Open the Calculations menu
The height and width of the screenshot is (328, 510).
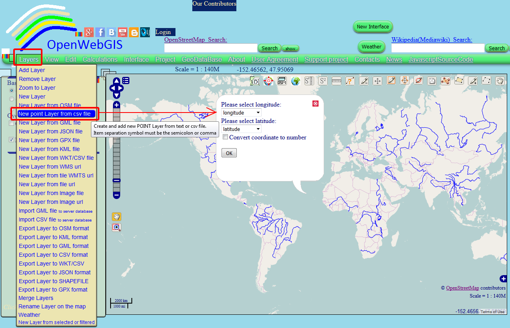pyautogui.click(x=100, y=59)
